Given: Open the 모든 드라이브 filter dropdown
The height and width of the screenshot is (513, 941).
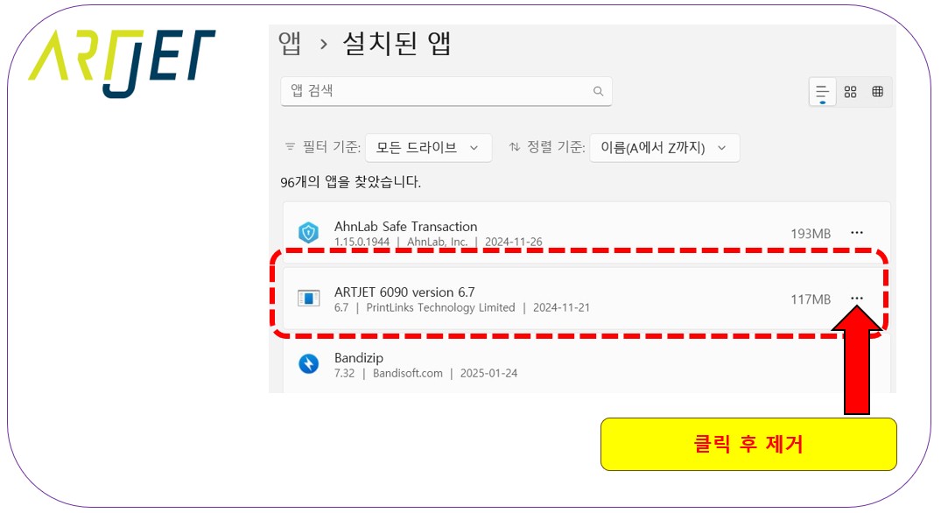Looking at the screenshot, I should point(428,148).
